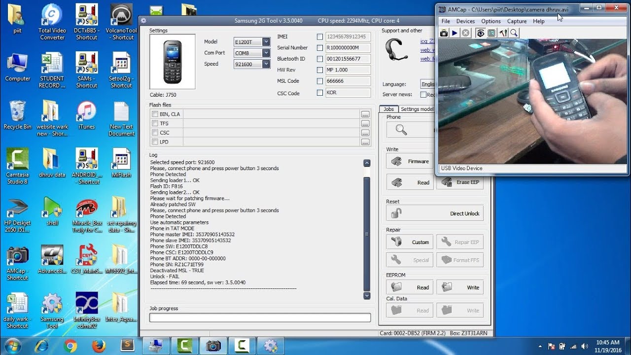The width and height of the screenshot is (631, 355).
Task: Check the TFS flash file box
Action: [155, 124]
